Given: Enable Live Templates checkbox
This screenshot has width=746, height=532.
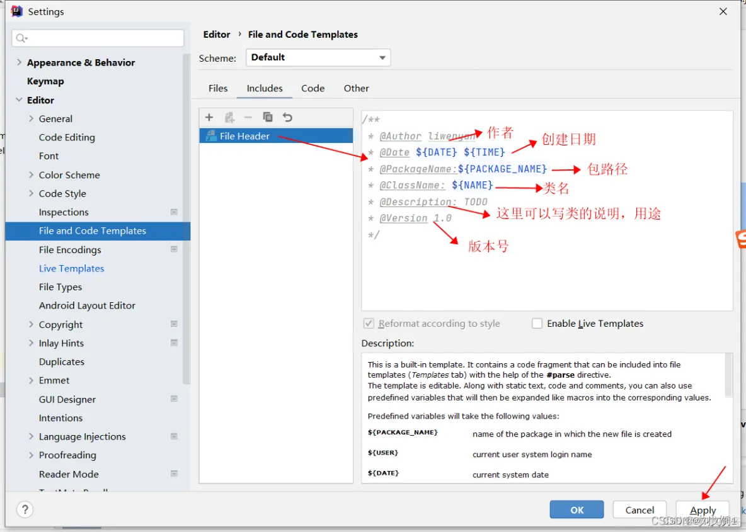Looking at the screenshot, I should tap(537, 324).
